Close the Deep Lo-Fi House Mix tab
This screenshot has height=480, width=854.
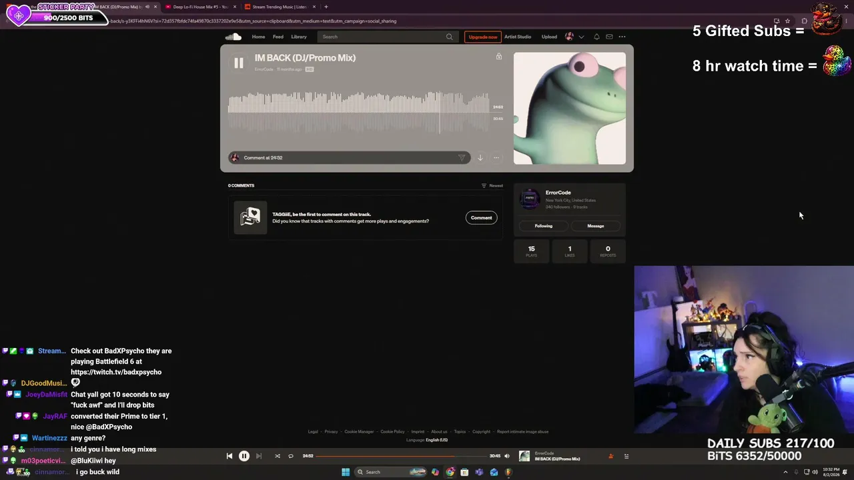click(235, 7)
